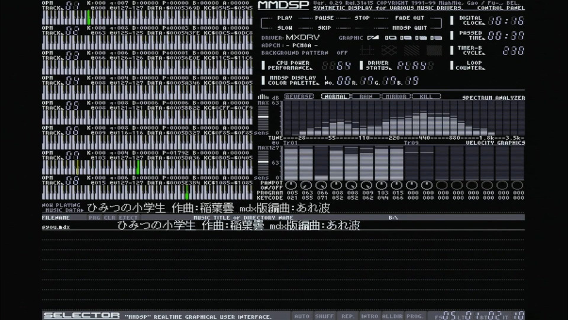Select the last GRAPHIC mode bar icon
The height and width of the screenshot is (320, 568).
click(x=436, y=38)
